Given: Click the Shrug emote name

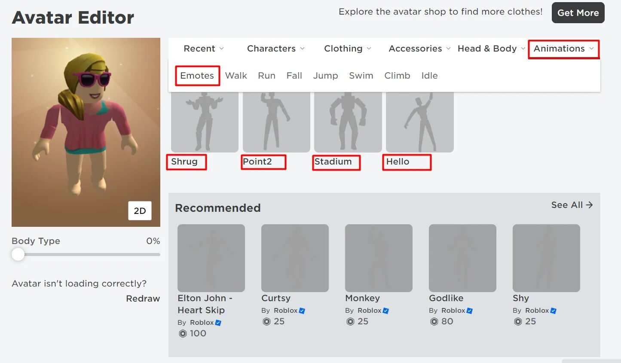Looking at the screenshot, I should [x=184, y=162].
